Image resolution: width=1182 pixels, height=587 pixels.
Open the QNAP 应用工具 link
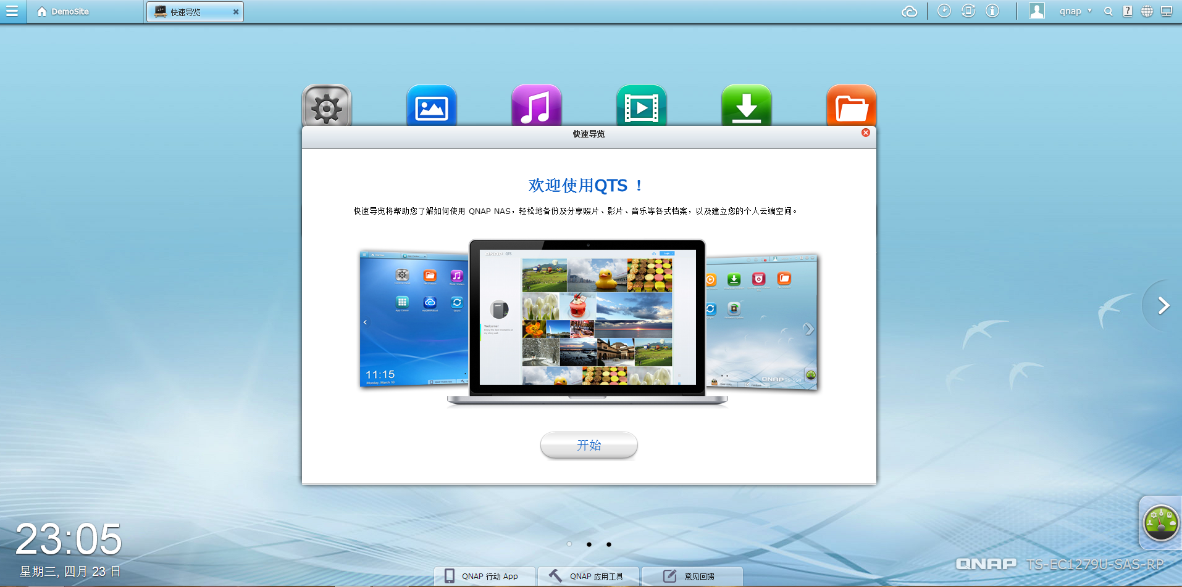click(x=587, y=576)
